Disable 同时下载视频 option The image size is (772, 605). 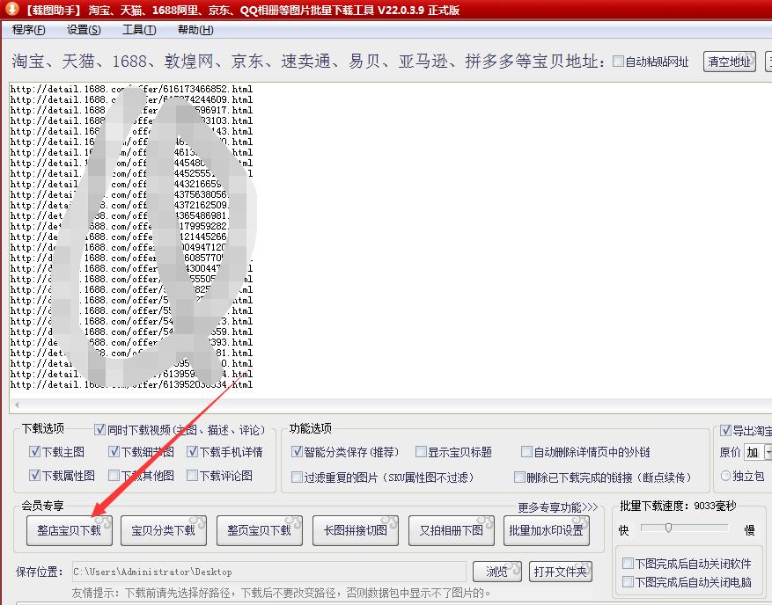tap(99, 430)
